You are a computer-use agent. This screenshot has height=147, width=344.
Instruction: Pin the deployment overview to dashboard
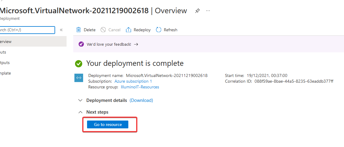tap(197, 11)
